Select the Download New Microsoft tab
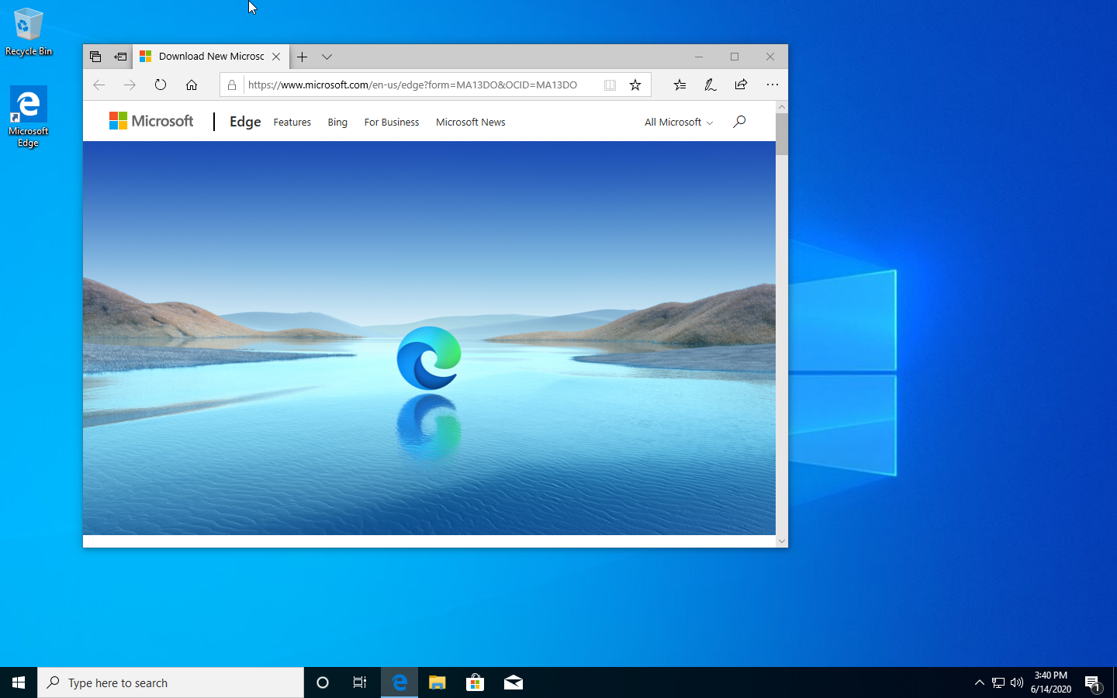Screen dimensions: 1117x698 (x=212, y=57)
